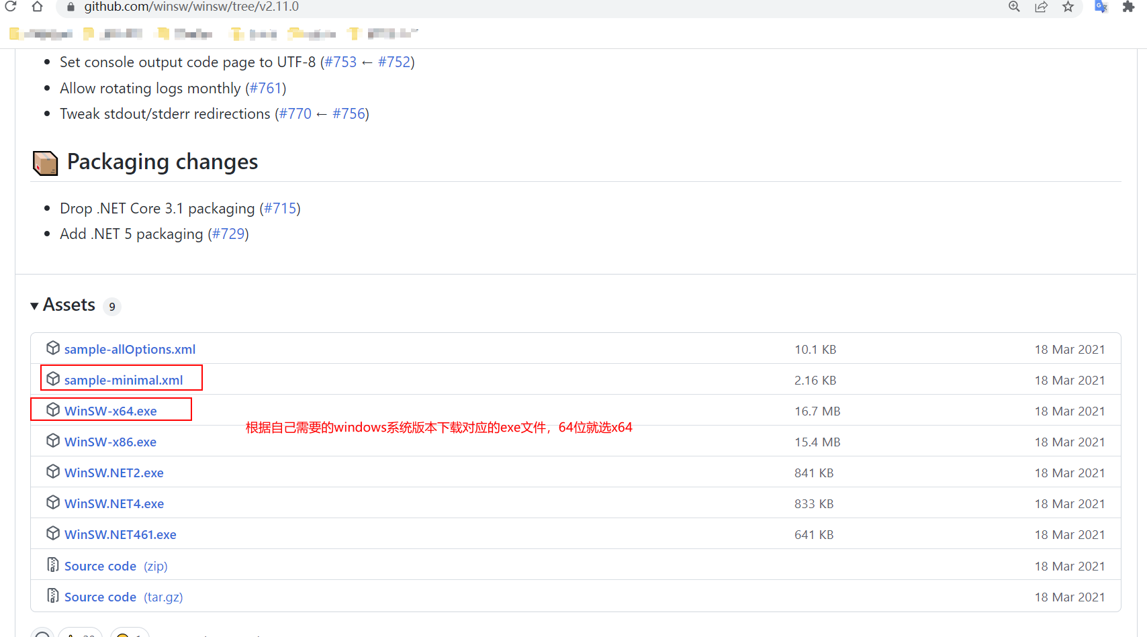This screenshot has width=1147, height=637.
Task: Click the file icon next to Source code (zip)
Action: 52,565
